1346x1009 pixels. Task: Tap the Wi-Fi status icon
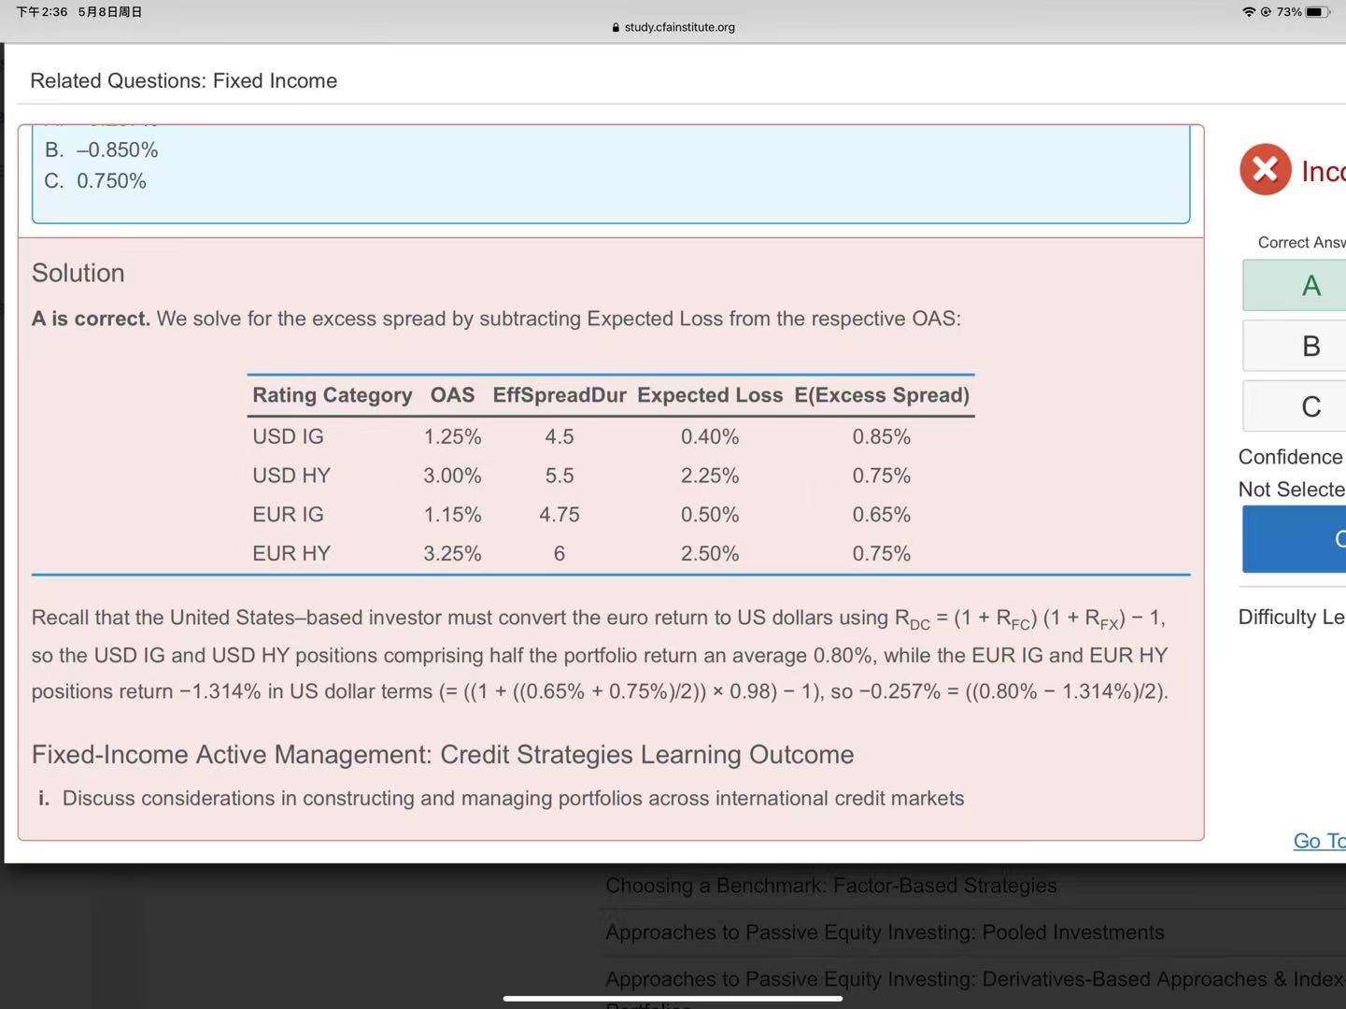[x=1248, y=12]
